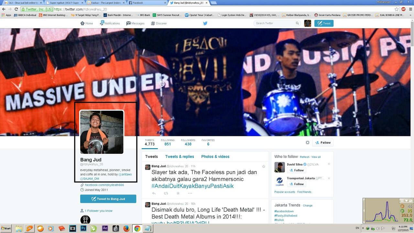Open Chrome menu hamburger
The width and height of the screenshot is (414, 233).
click(410, 9)
